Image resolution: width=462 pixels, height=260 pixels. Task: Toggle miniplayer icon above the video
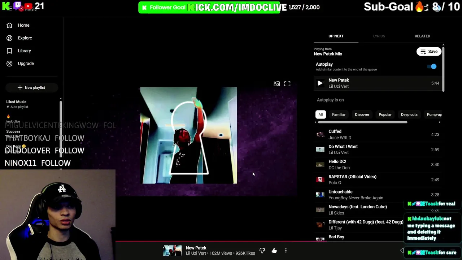[x=276, y=84]
